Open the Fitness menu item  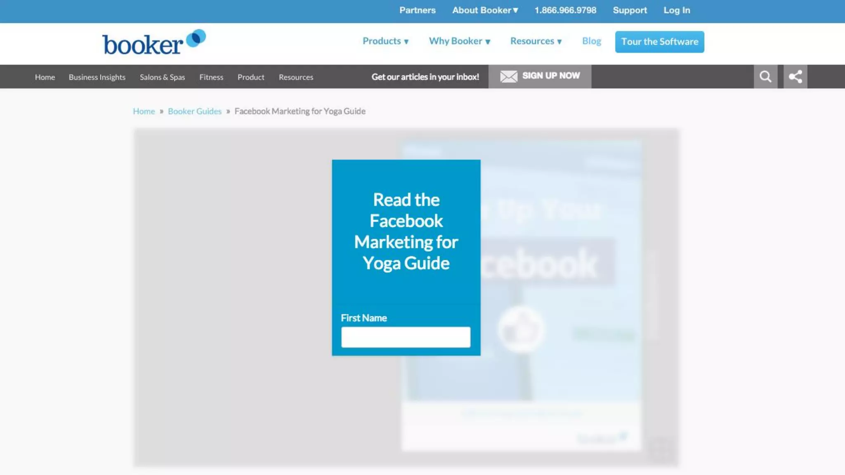(x=211, y=77)
